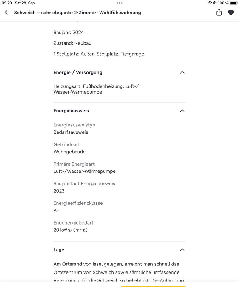The width and height of the screenshot is (239, 287).
Task: Tap the 09:20 clock
Action: coord(7,3)
